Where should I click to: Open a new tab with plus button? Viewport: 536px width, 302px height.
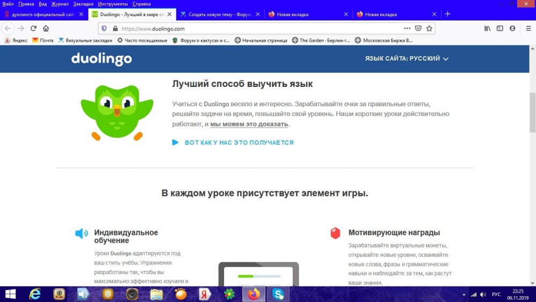point(448,14)
